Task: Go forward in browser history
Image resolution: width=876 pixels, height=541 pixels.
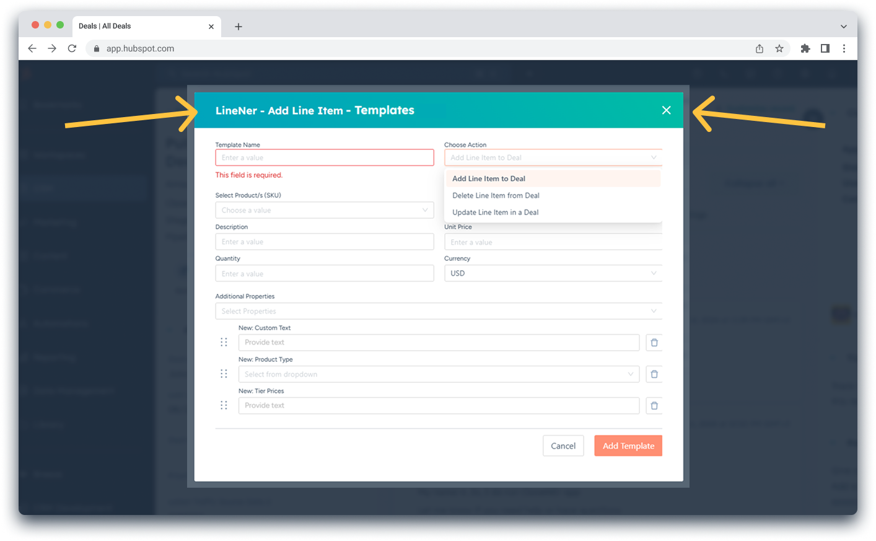Action: tap(52, 48)
